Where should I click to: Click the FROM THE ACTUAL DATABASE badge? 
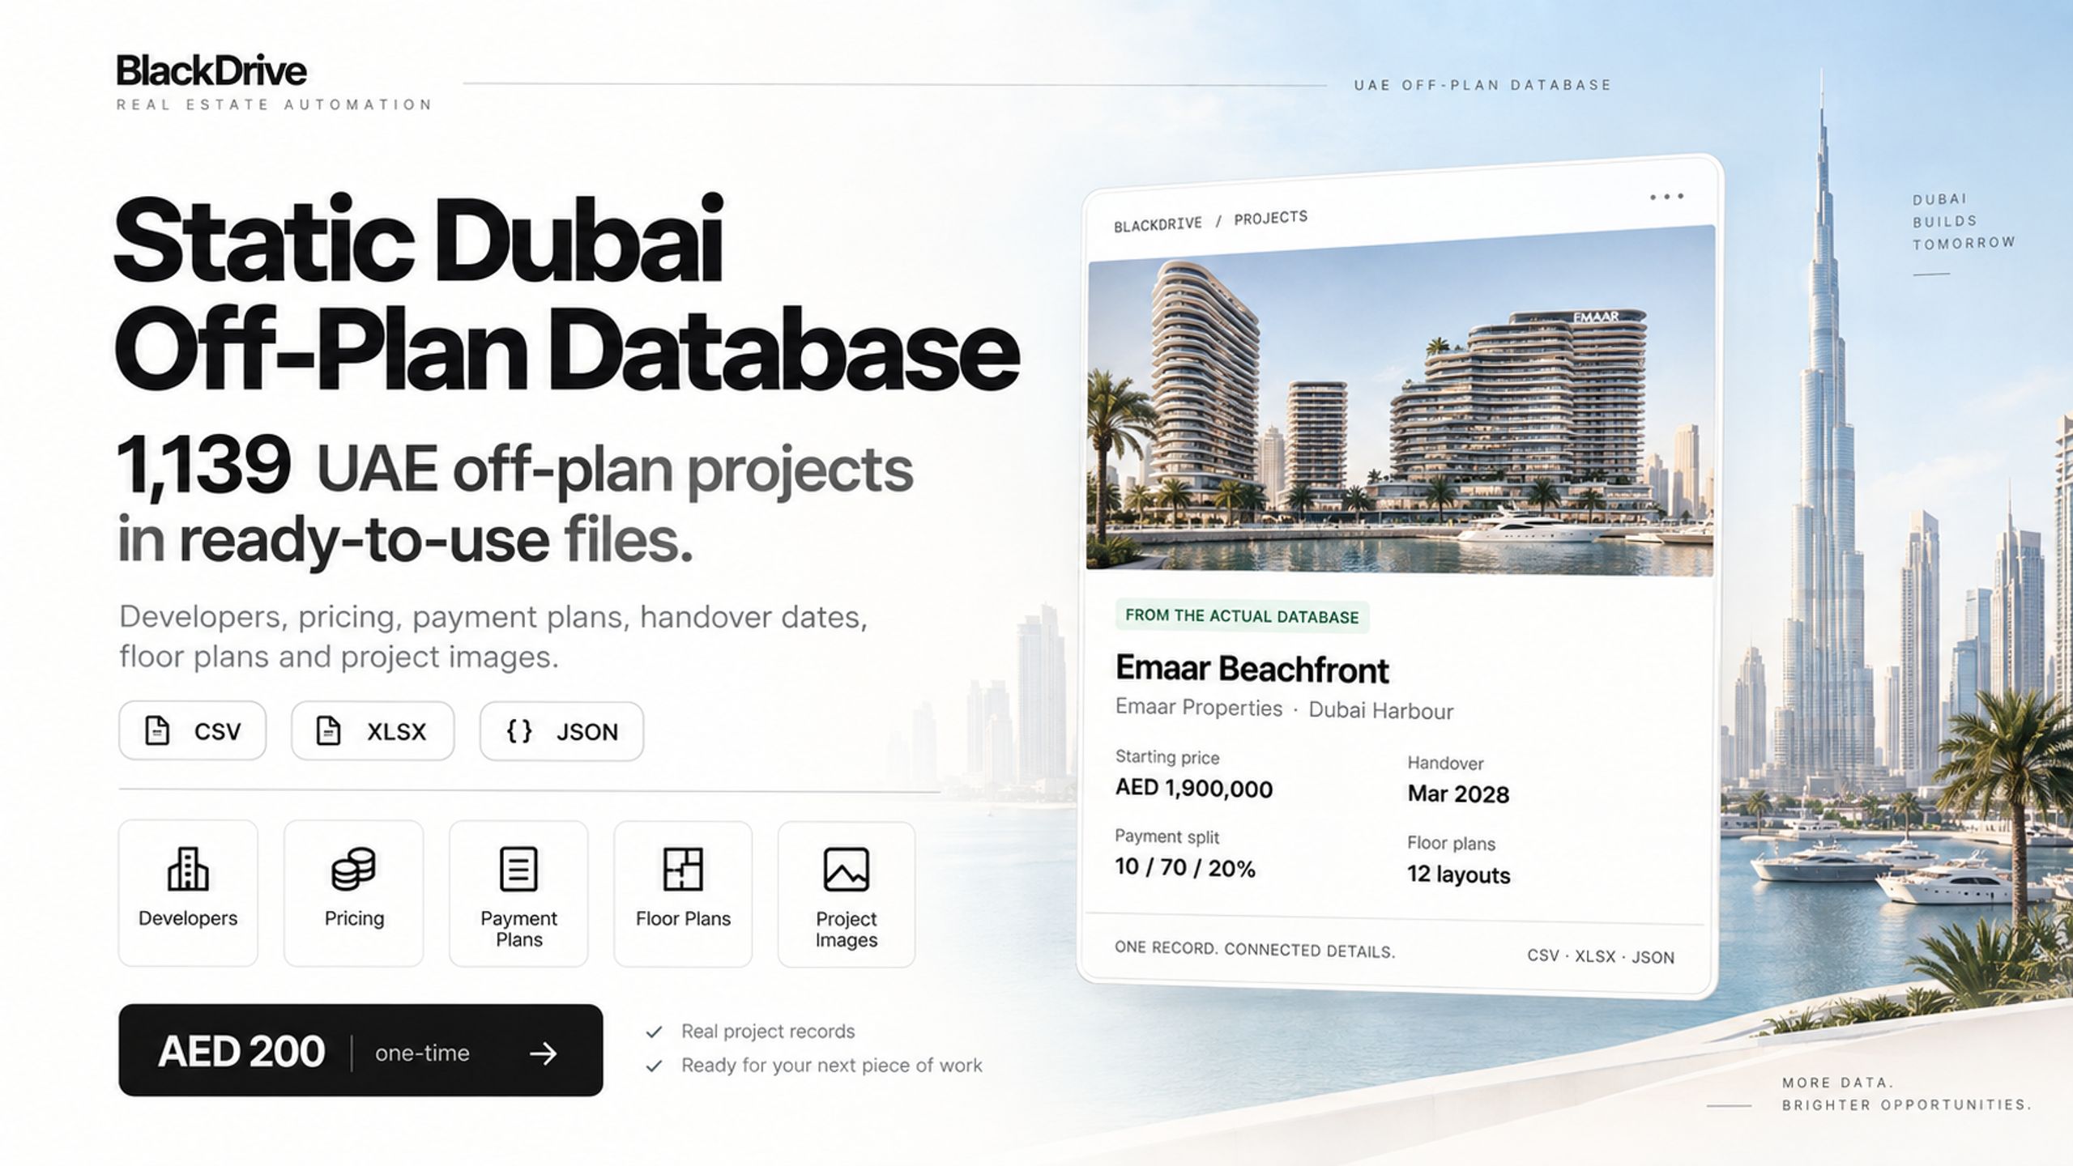click(x=1242, y=616)
